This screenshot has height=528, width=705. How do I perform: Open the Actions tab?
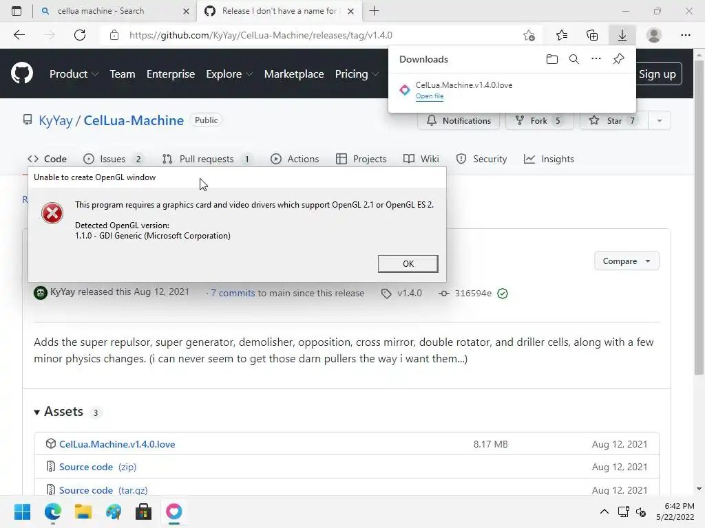point(295,159)
